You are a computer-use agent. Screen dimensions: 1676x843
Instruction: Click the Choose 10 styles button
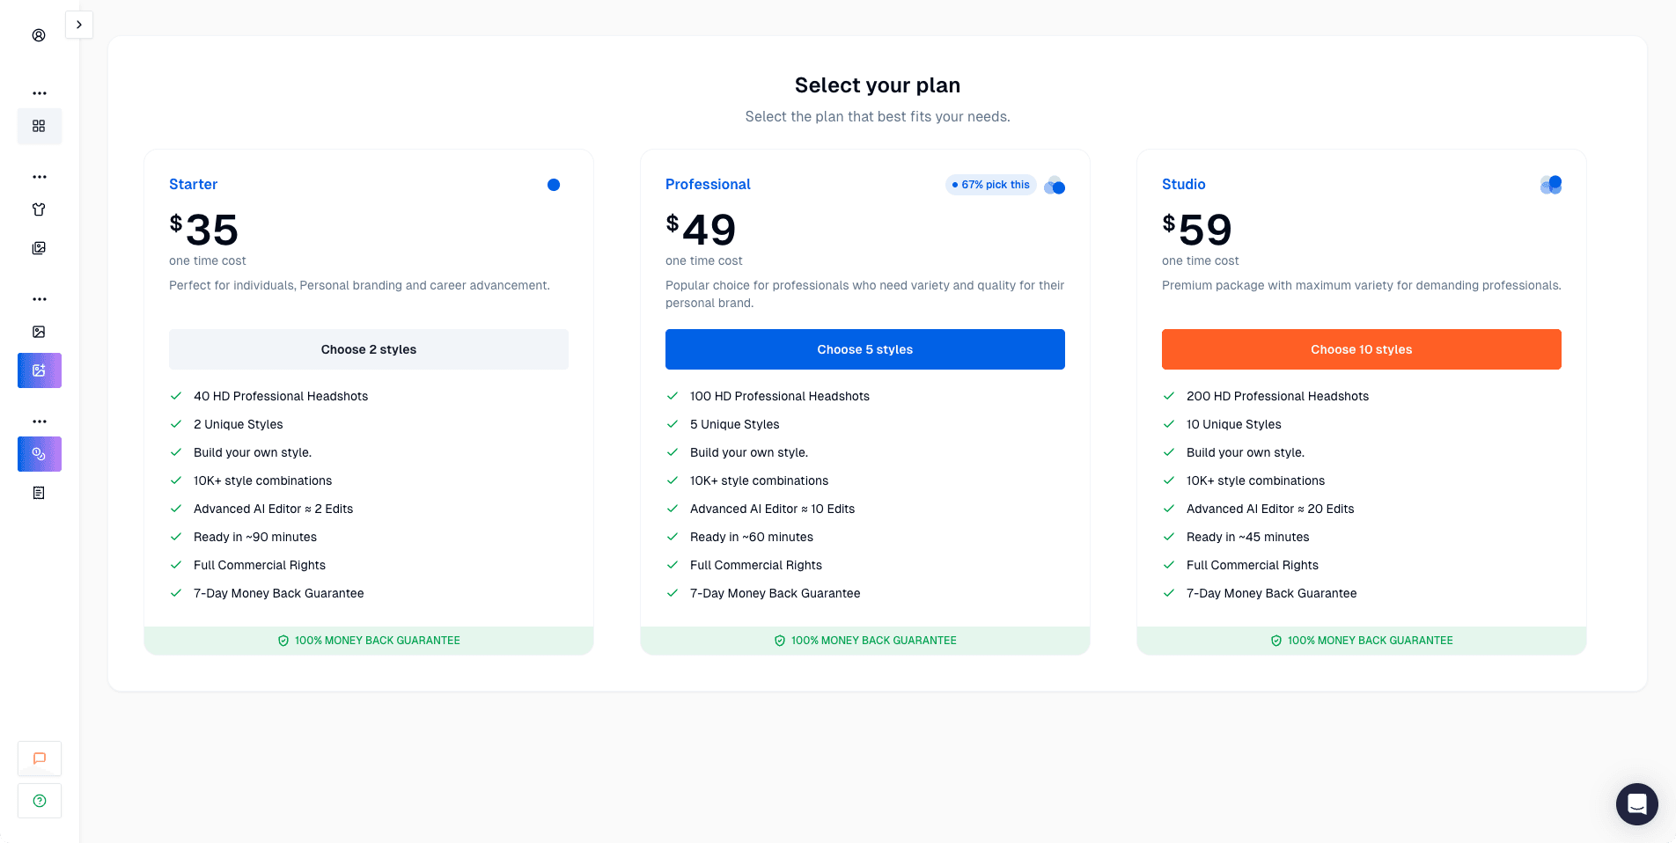[x=1361, y=349]
